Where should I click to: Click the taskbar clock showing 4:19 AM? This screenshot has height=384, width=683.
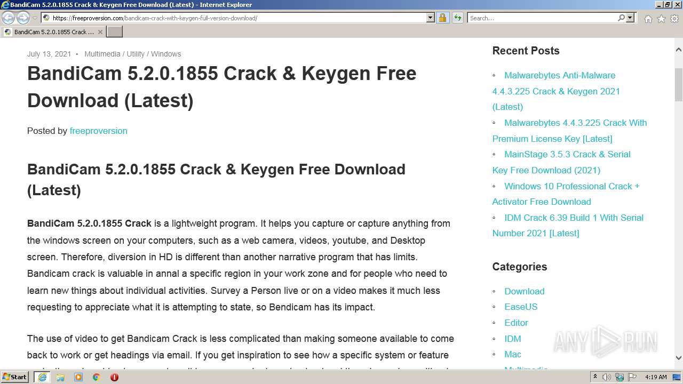656,377
